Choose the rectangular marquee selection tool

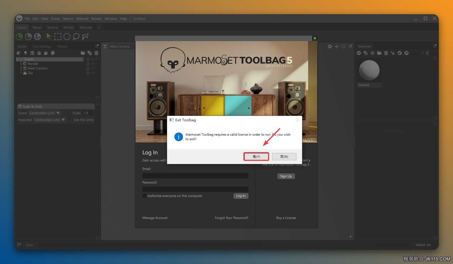[x=58, y=37]
